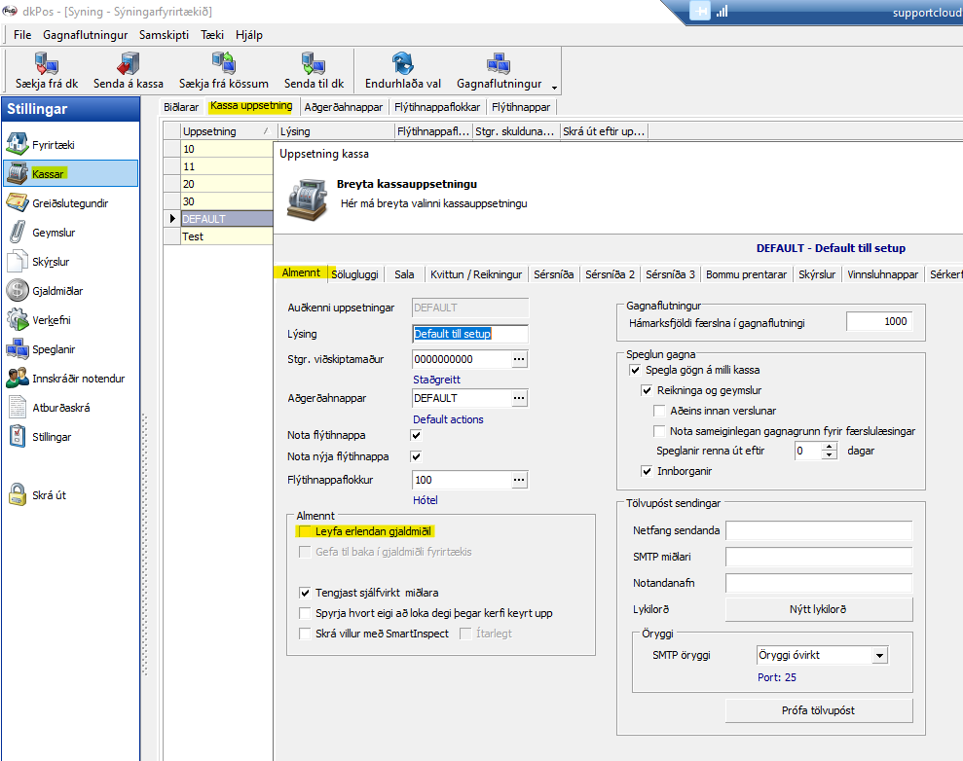Click the Prófa tölvupóst button
963x761 pixels.
[818, 710]
